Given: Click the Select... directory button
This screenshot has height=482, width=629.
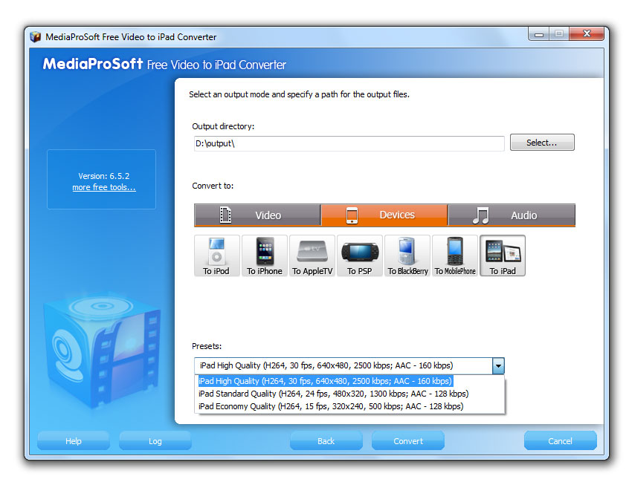Looking at the screenshot, I should pos(542,143).
